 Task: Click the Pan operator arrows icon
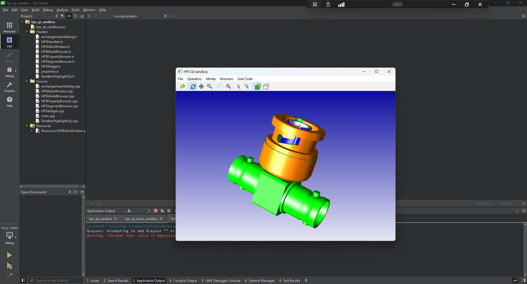click(x=201, y=87)
